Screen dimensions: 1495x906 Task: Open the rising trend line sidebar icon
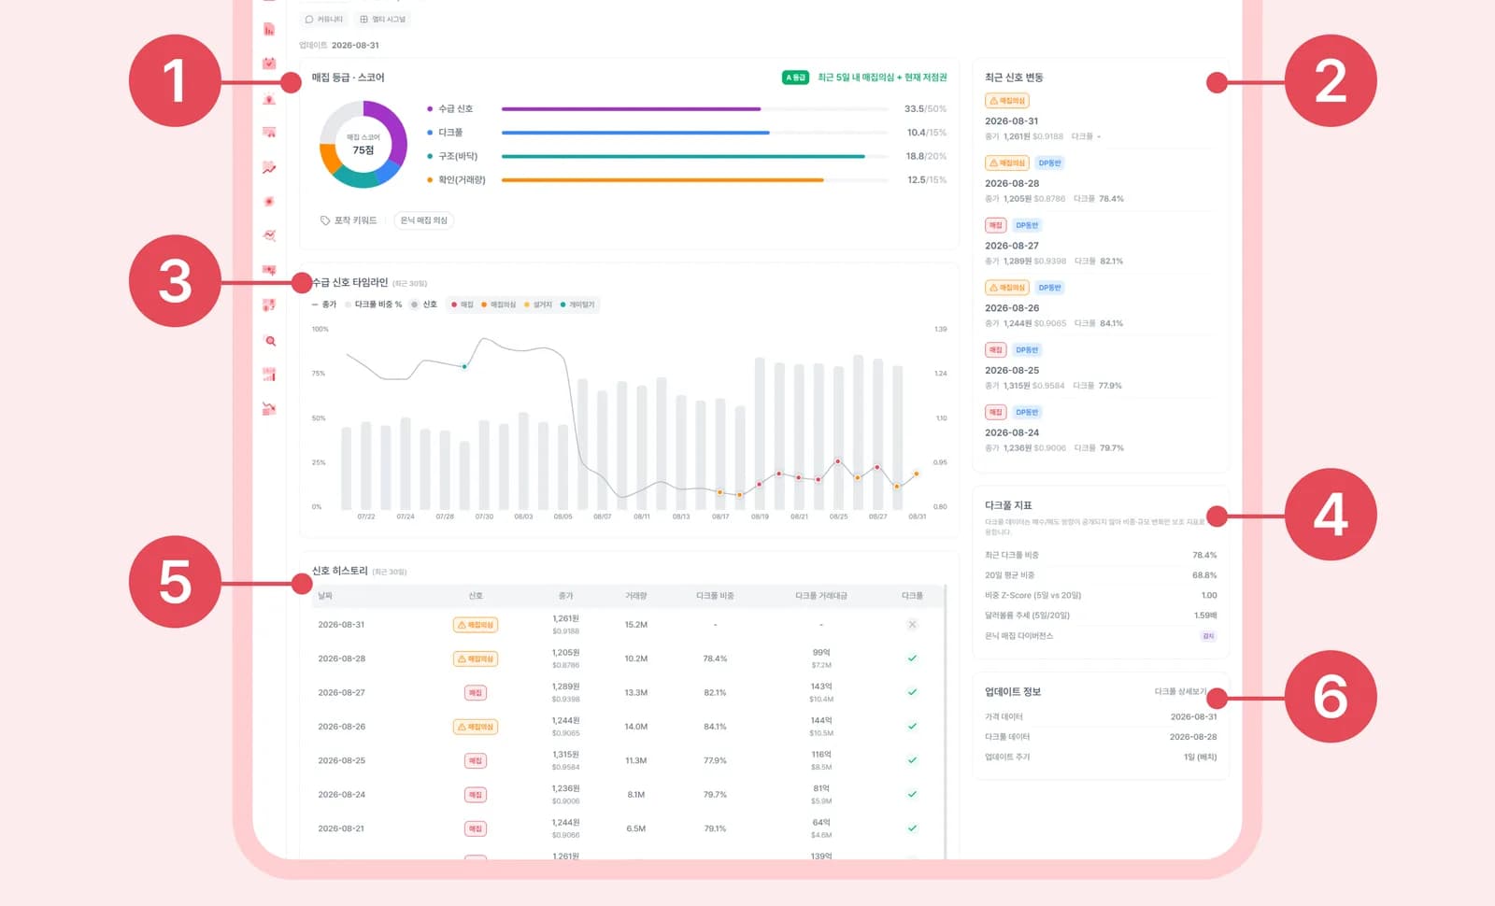coord(269,168)
